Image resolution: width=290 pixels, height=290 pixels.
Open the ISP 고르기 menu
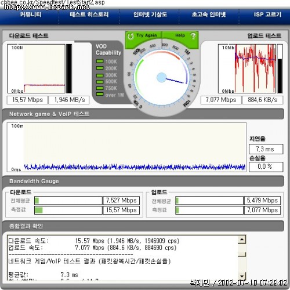tap(267, 14)
